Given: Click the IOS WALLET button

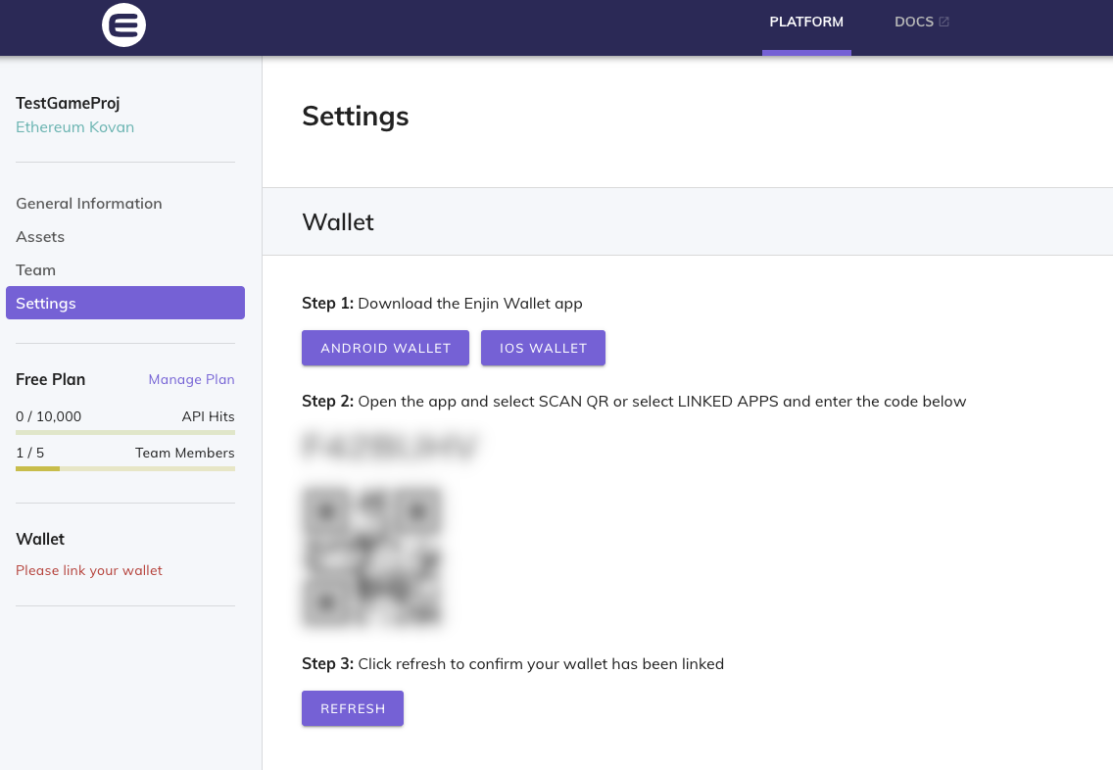Looking at the screenshot, I should pos(543,348).
